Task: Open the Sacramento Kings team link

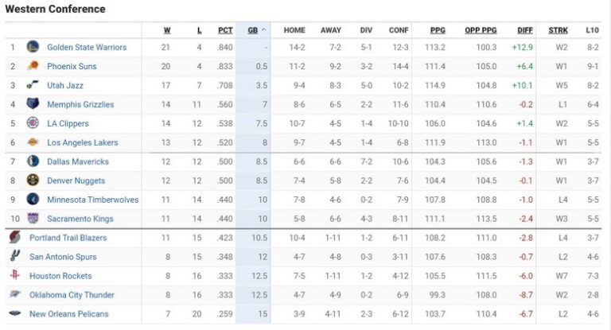Action: click(x=80, y=219)
